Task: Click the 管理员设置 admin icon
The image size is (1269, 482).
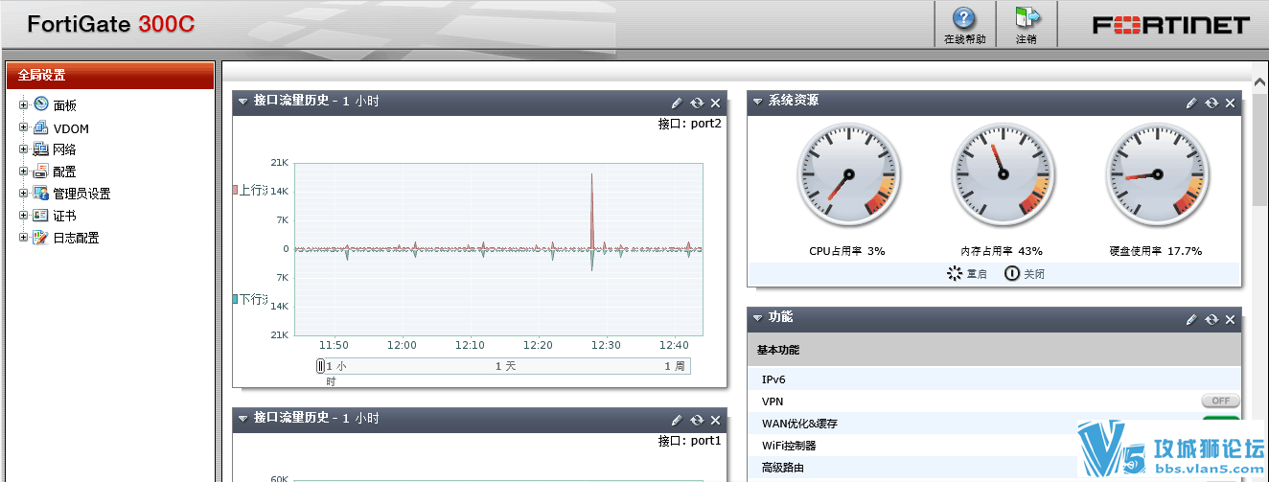Action: 40,194
